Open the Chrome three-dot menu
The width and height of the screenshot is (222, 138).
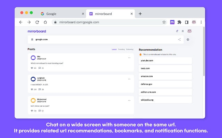pyautogui.click(x=201, y=22)
